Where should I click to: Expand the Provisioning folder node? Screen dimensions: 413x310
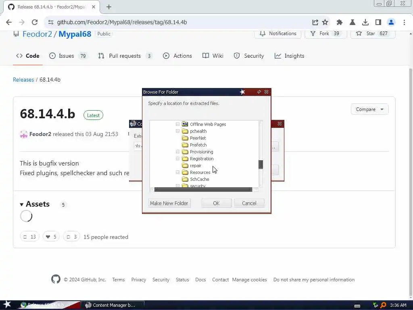tap(177, 152)
